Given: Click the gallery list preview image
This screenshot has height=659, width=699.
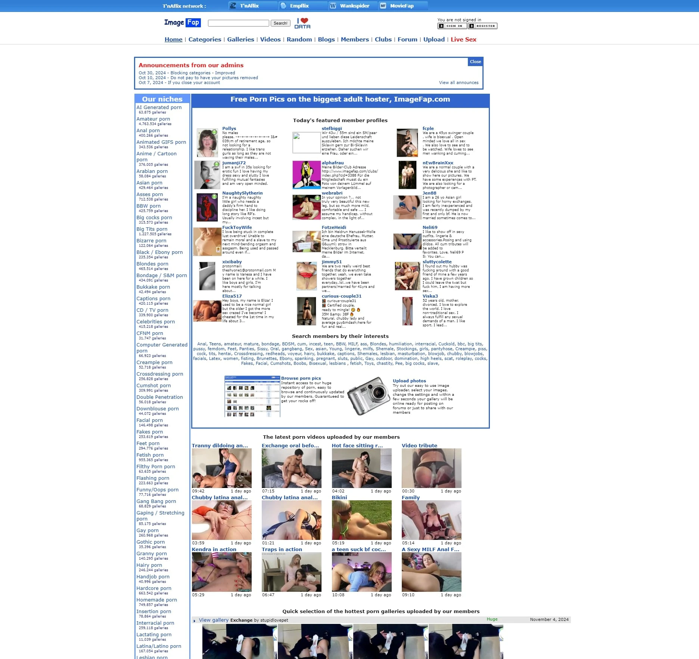Looking at the screenshot, I should pyautogui.click(x=252, y=396).
